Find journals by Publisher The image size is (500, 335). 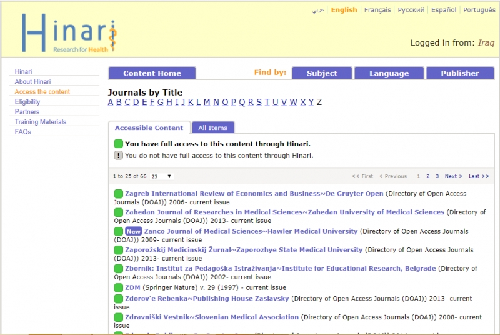pos(460,73)
